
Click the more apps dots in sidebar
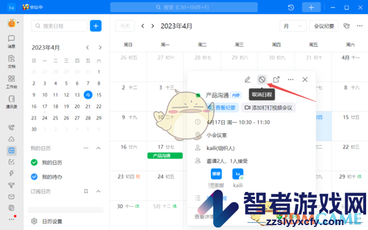(11, 220)
